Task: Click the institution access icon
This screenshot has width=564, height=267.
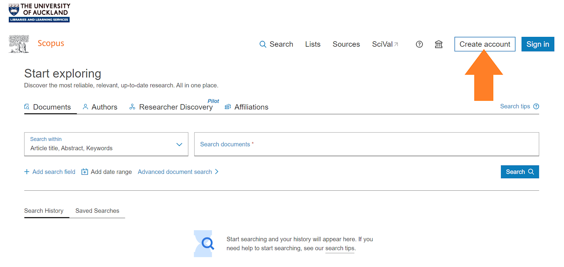Action: 438,44
